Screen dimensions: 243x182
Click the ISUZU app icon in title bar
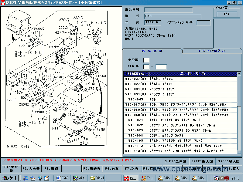point(3,2)
